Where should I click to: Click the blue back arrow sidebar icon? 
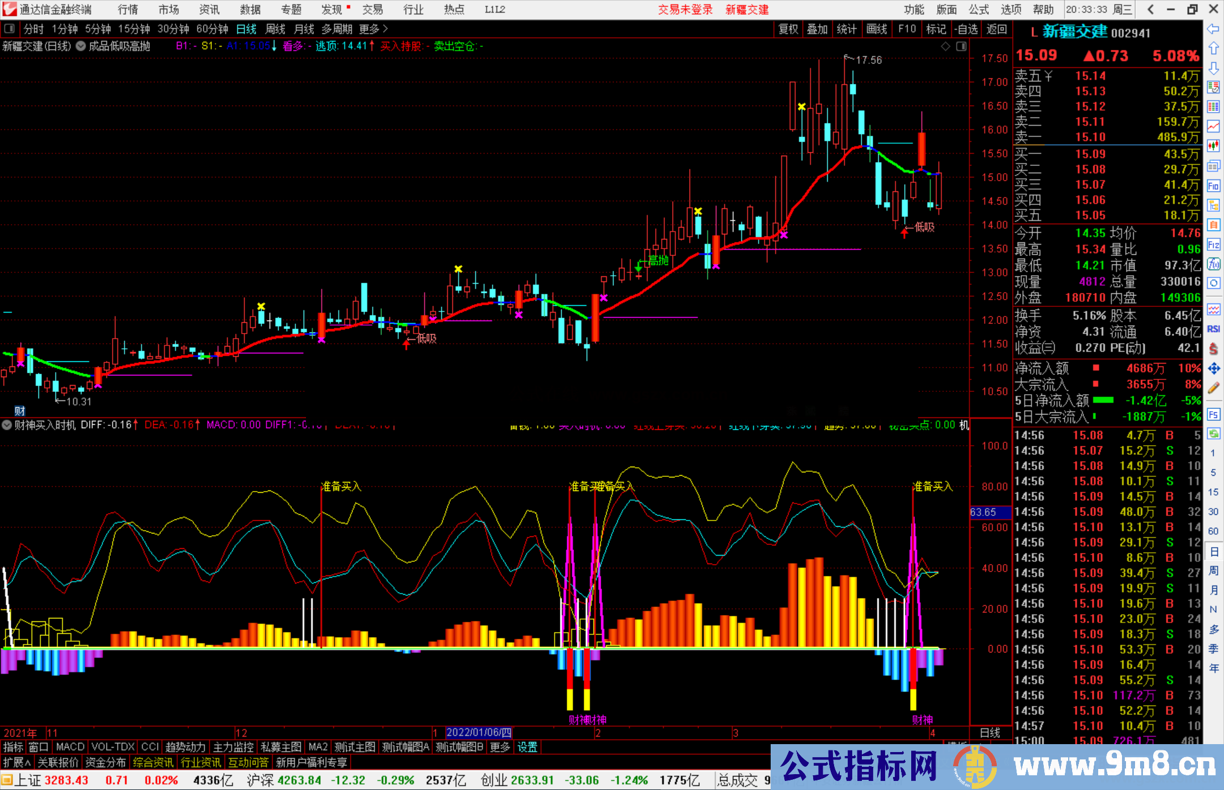[x=1213, y=28]
